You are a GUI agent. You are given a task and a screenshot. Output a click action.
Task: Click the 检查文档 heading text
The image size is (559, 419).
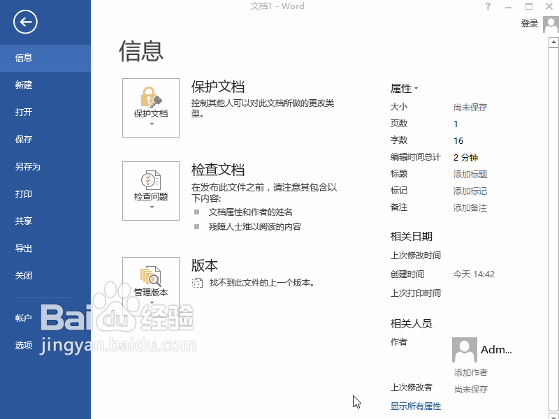218,170
